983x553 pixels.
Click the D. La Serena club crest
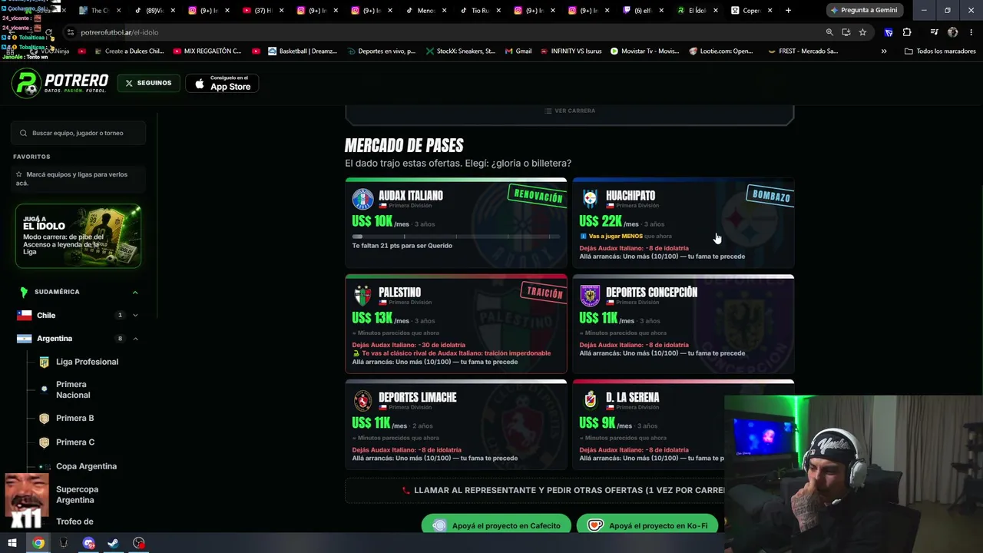(x=590, y=401)
